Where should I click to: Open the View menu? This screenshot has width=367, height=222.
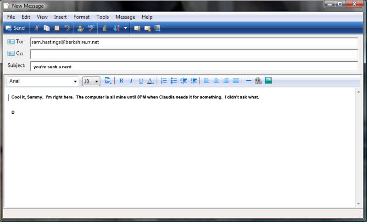42,17
